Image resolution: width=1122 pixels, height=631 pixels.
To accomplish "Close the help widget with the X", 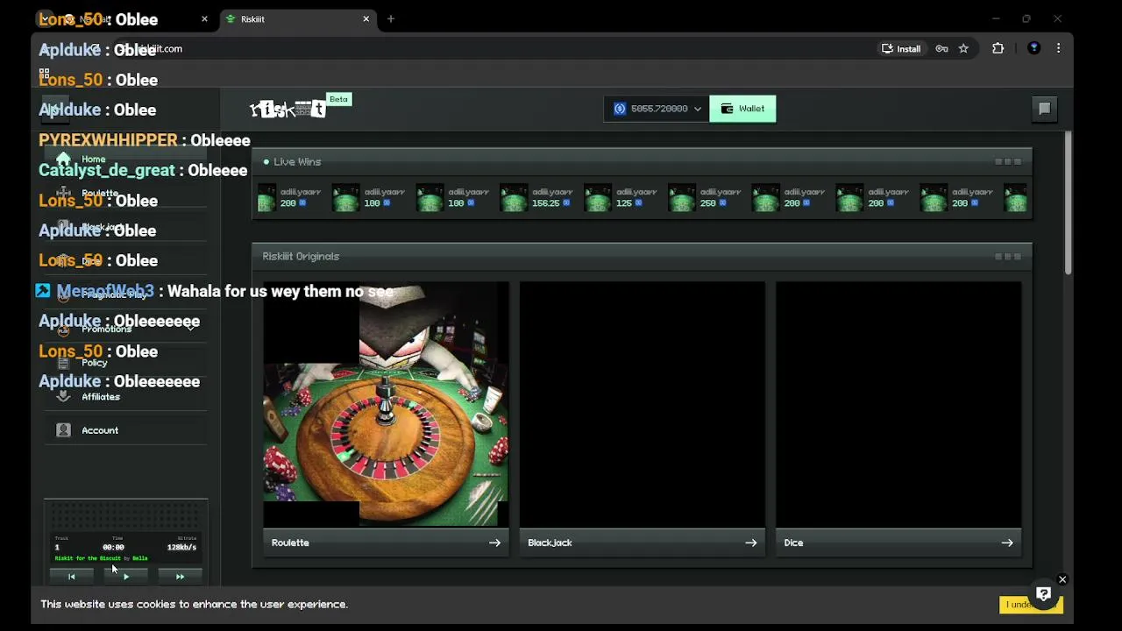I will pos(1062,579).
